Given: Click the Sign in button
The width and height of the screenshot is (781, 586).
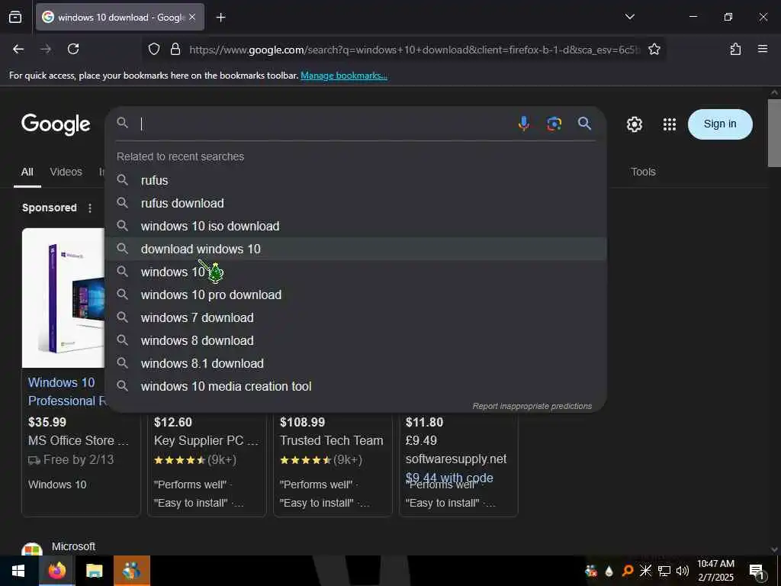Looking at the screenshot, I should [x=720, y=124].
